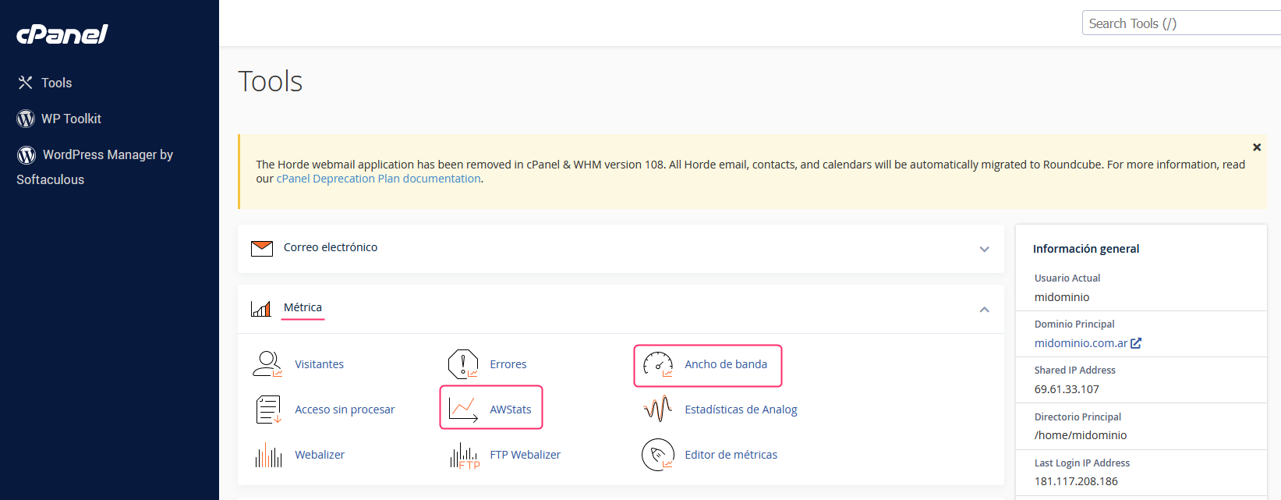Open cPanel Deprecation Plan documentation link
The image size is (1281, 500).
pos(378,179)
